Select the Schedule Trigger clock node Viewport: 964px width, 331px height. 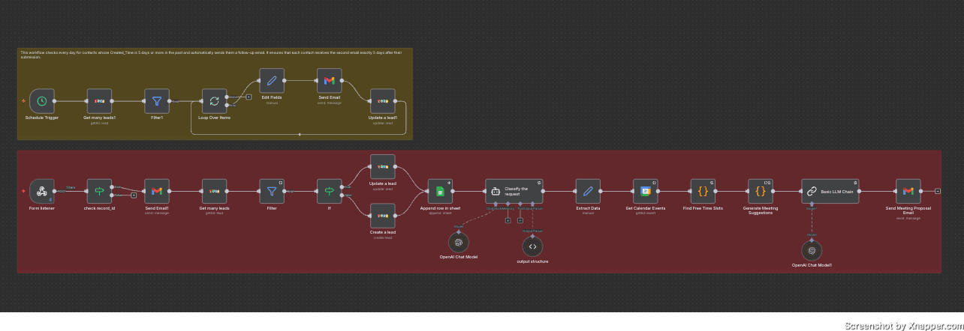42,101
